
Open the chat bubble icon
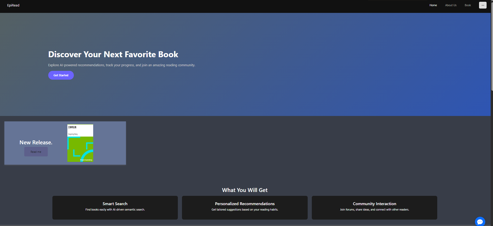pos(480,221)
